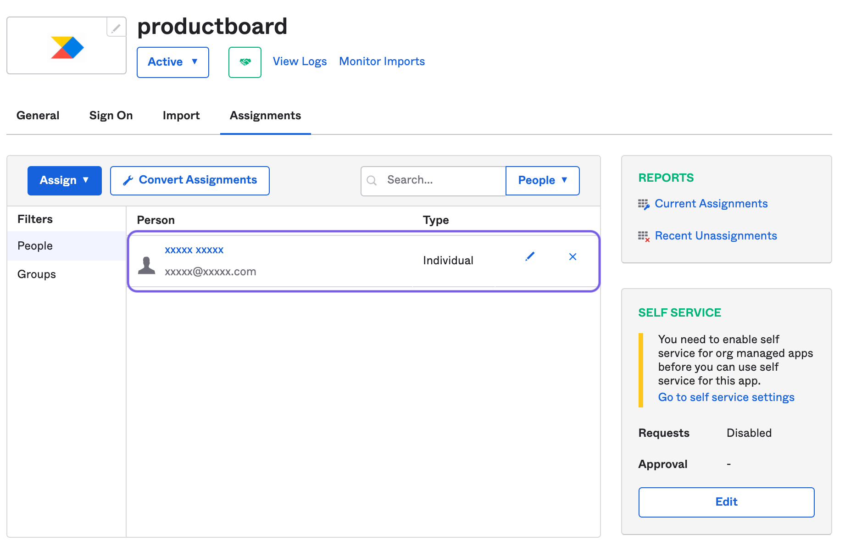
Task: Click the Approval label
Action: coord(663,464)
